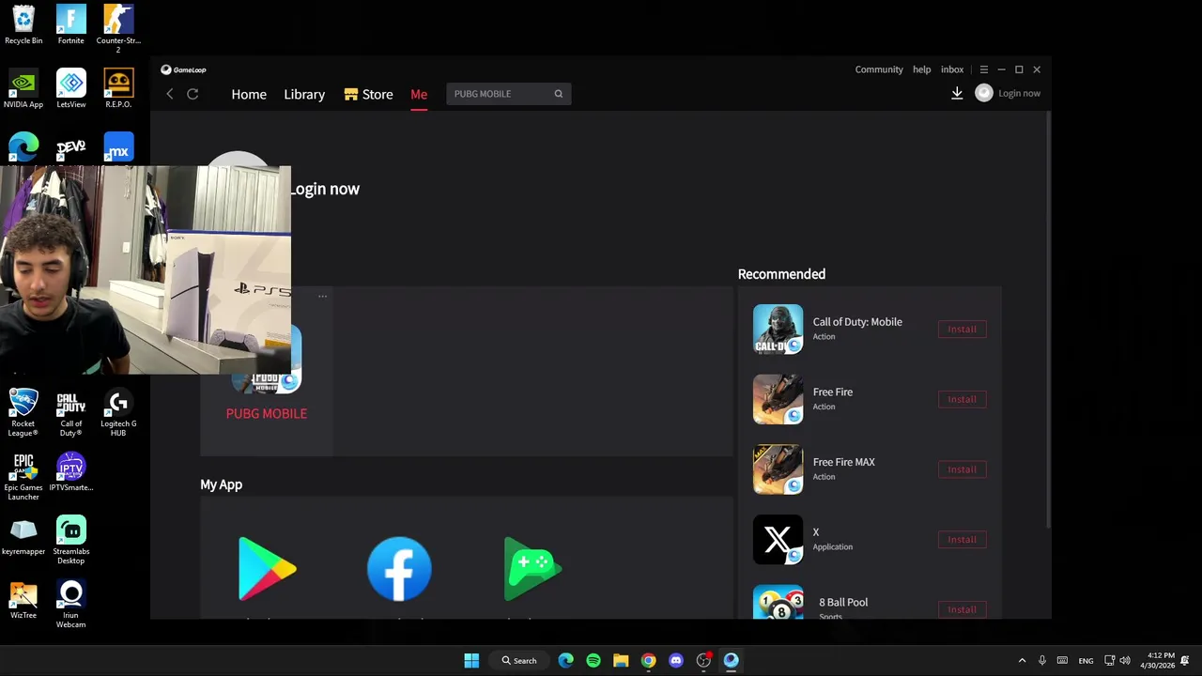1202x676 pixels.
Task: Select the Me tab
Action: coord(419,94)
